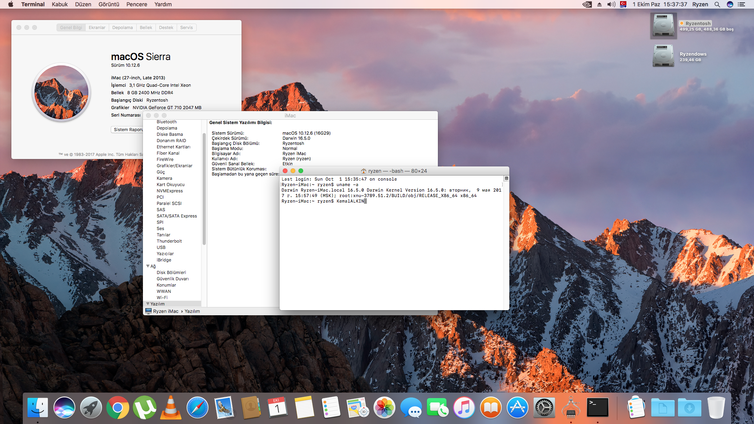The image size is (754, 424).
Task: Open VLC media player
Action: (170, 408)
